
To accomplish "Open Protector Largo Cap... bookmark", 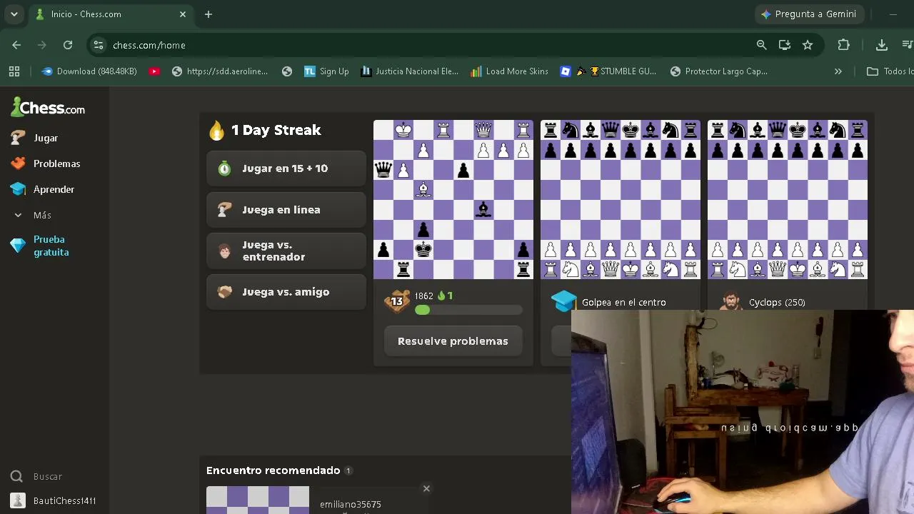I will click(x=719, y=71).
